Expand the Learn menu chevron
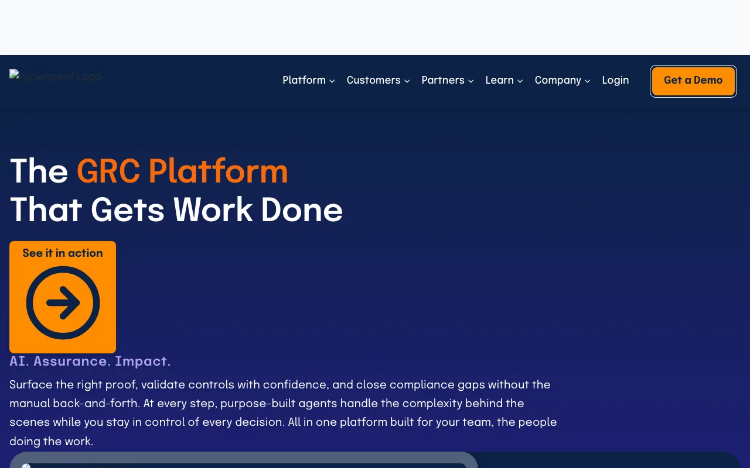The image size is (750, 468). (x=520, y=81)
